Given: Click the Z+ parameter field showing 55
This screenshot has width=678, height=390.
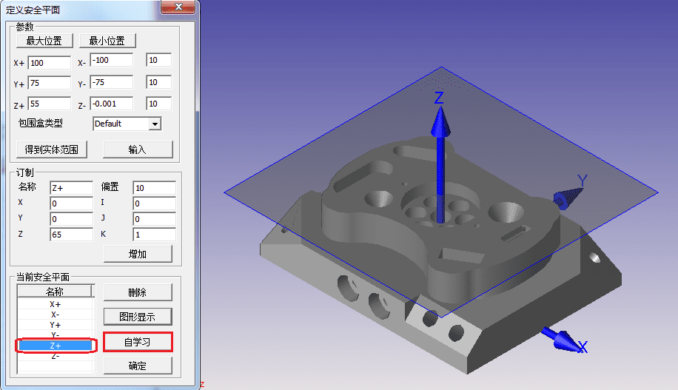Looking at the screenshot, I should pyautogui.click(x=49, y=104).
